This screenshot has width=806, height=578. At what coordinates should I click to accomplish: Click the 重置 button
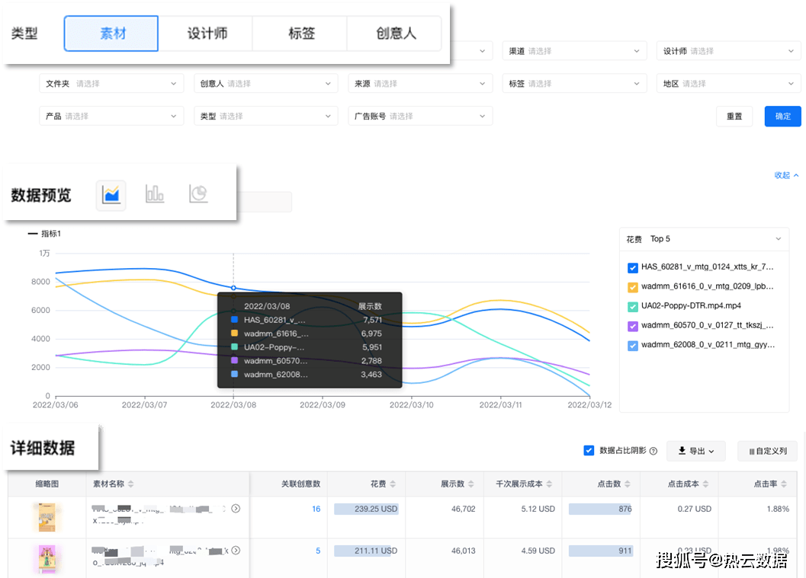pos(734,116)
